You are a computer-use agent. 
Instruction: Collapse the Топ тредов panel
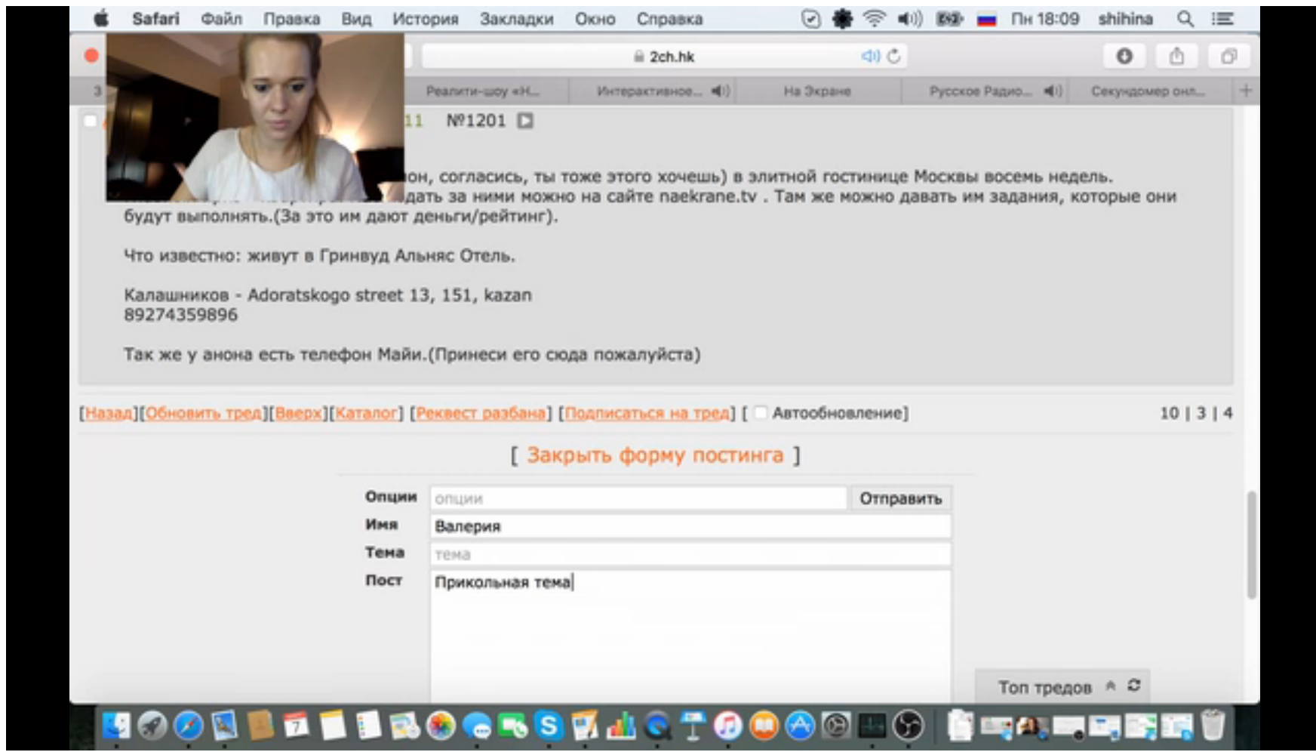(1111, 686)
